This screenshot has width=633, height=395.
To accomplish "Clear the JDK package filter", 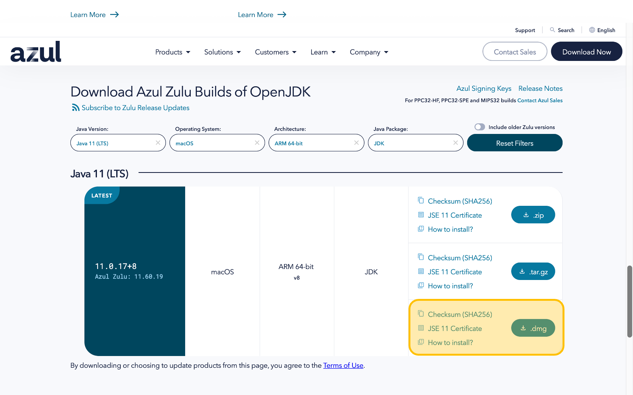I will click(455, 143).
